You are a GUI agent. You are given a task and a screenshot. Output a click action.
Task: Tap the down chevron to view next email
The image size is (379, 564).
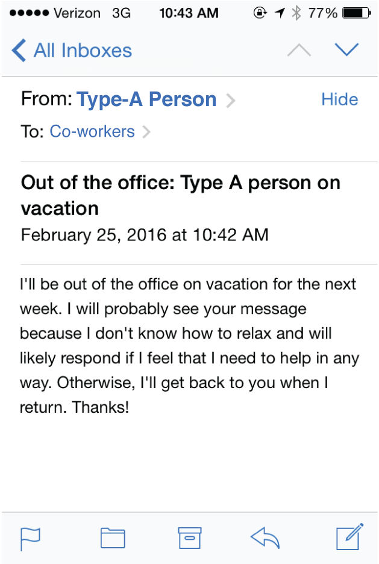346,51
